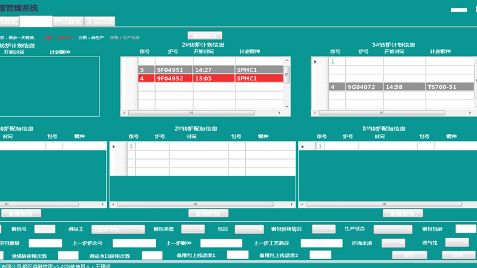
Task: Click the refresh button above 2#转炉计划信息
Action: pos(205,35)
